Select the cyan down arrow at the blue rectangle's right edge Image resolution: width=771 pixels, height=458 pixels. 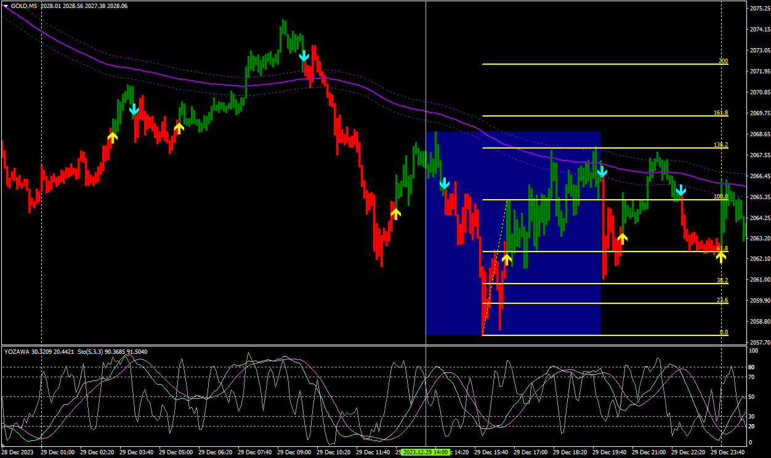point(602,171)
